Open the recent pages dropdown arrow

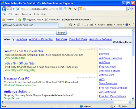(x=14, y=9)
